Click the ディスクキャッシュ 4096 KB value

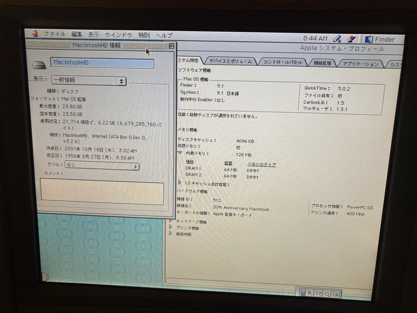pyautogui.click(x=245, y=141)
